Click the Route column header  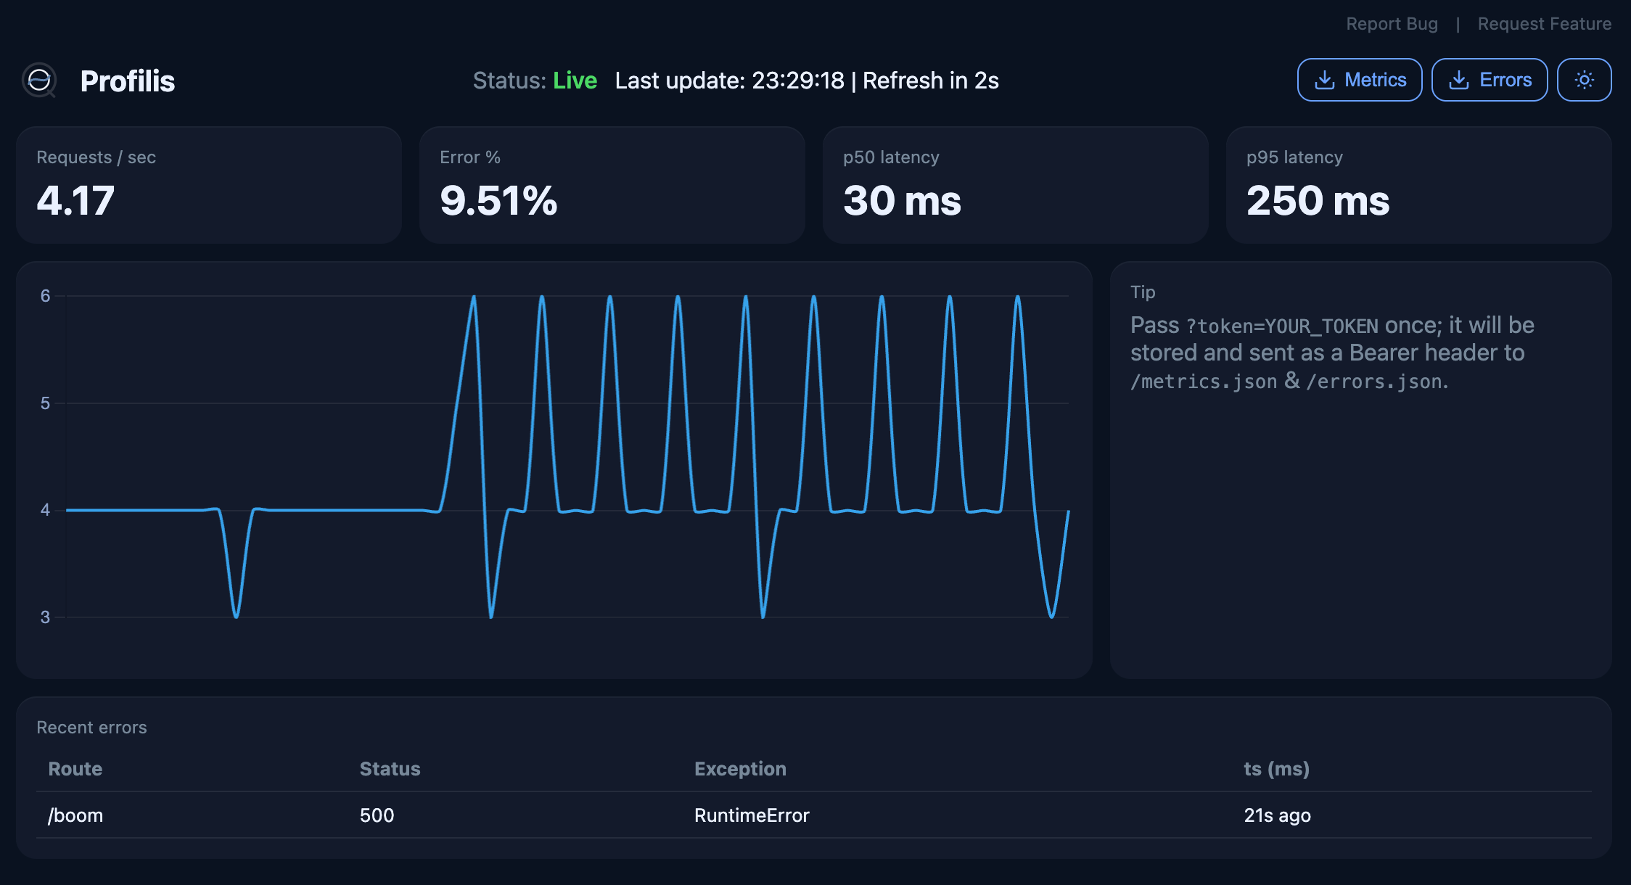(75, 769)
